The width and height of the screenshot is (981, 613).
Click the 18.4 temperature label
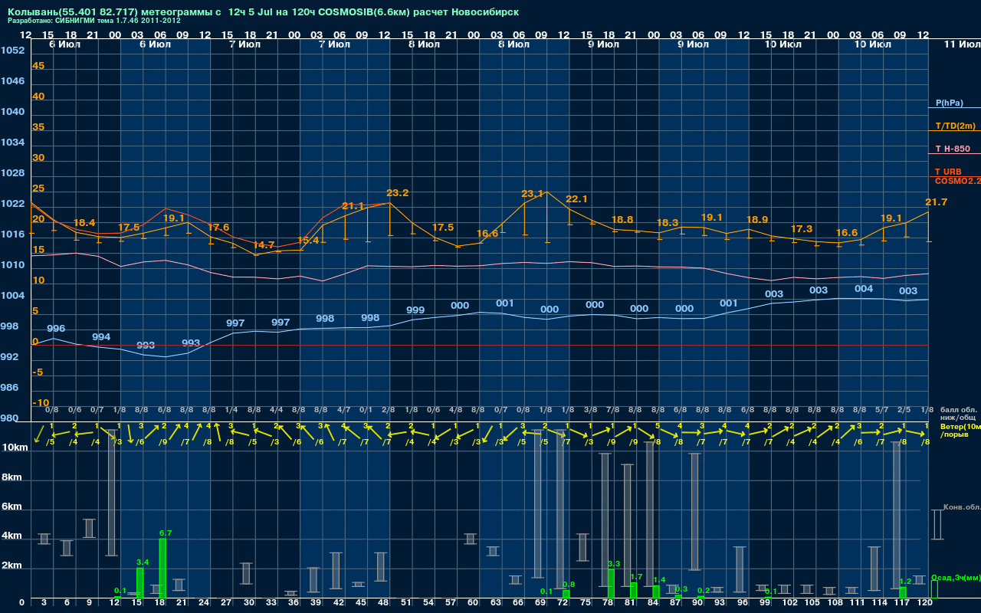(84, 223)
